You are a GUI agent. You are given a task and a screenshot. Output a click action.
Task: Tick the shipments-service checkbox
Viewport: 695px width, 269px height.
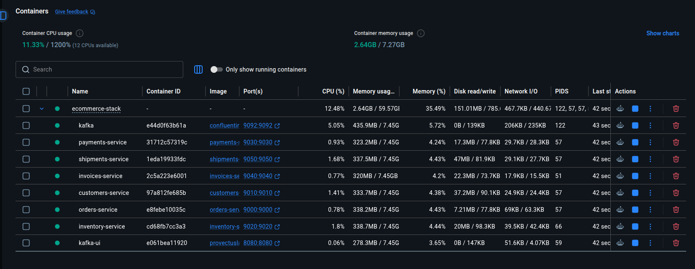pos(26,159)
